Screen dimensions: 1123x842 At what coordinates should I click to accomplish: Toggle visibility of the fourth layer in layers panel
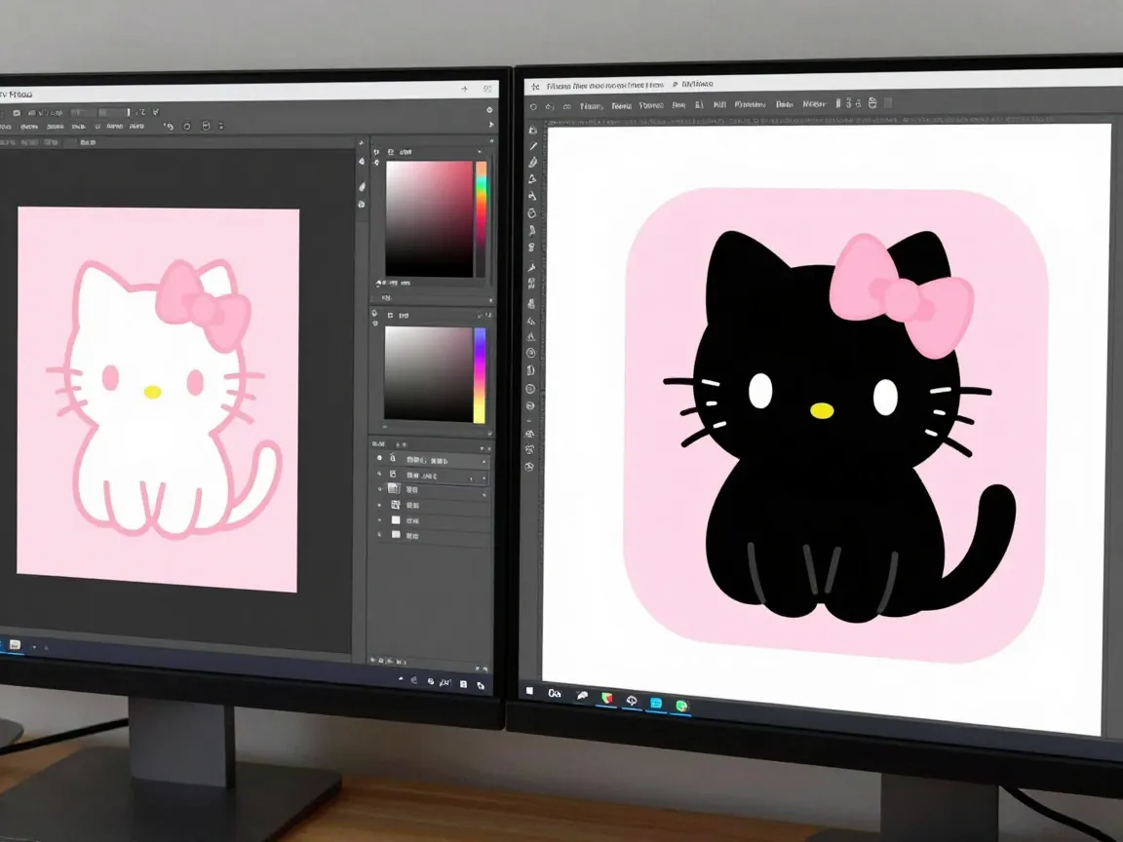[379, 505]
